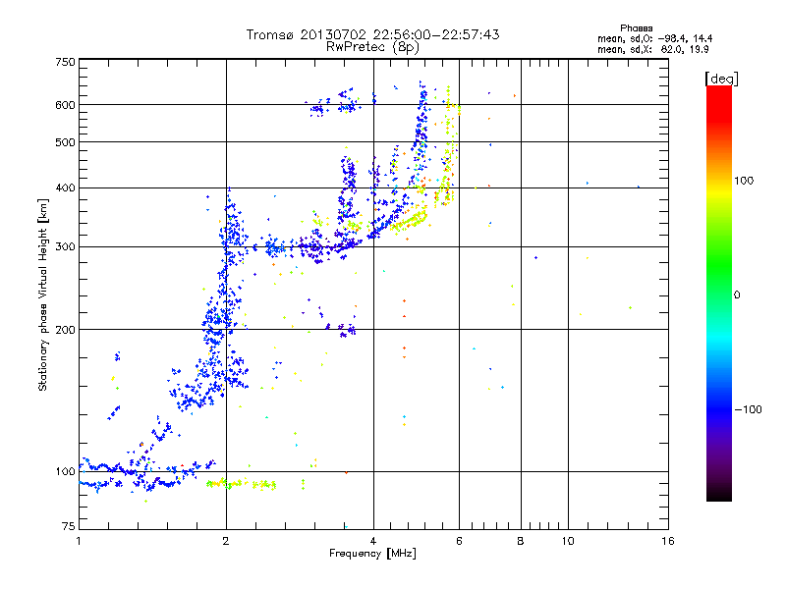Click the x-axis tick label '4'

tap(373, 541)
